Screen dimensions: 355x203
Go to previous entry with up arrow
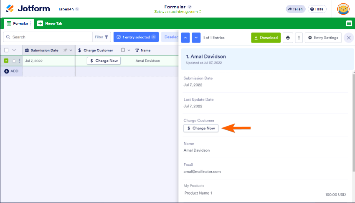[x=185, y=38]
